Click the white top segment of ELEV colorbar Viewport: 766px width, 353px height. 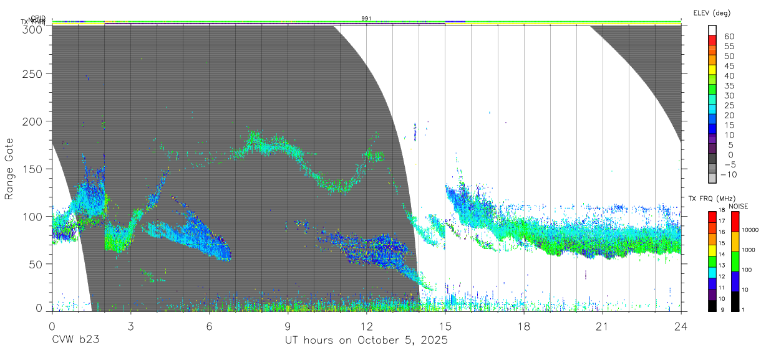712,30
